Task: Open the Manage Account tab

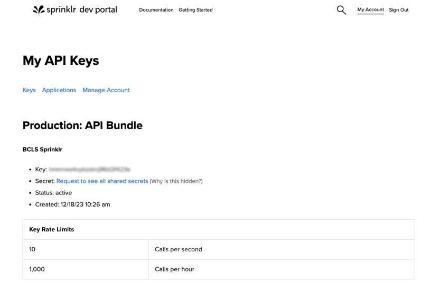Action: pyautogui.click(x=106, y=90)
